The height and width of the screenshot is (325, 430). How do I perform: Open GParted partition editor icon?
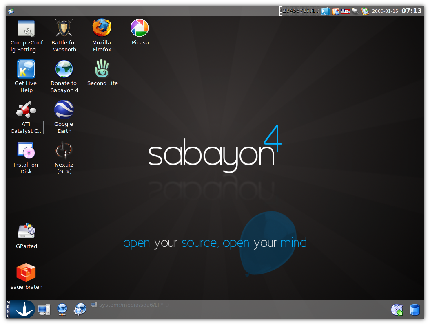click(x=27, y=232)
